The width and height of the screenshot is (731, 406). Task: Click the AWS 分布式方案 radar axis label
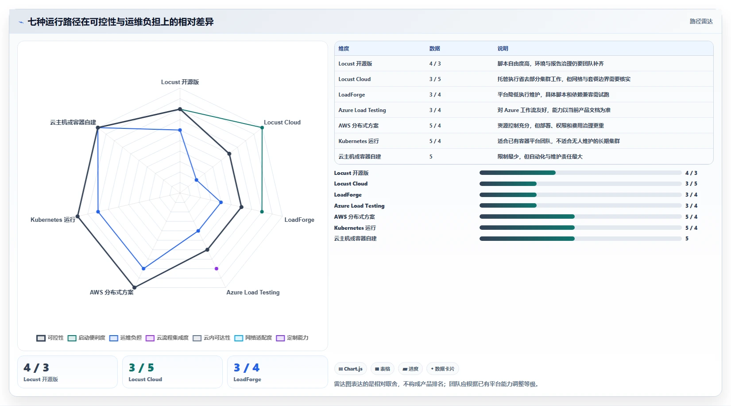tap(112, 292)
